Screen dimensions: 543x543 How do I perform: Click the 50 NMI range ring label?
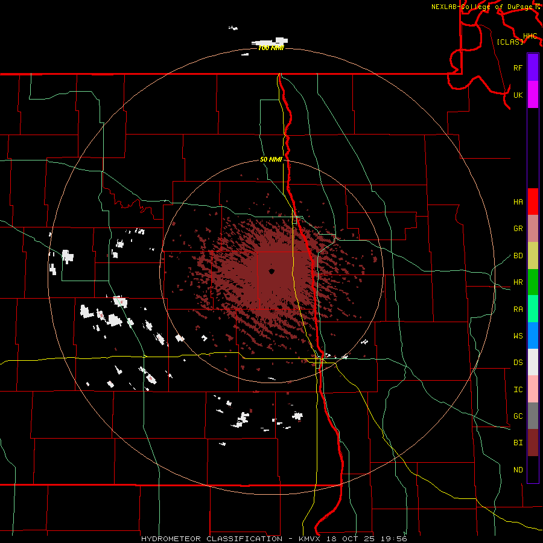[x=271, y=159]
